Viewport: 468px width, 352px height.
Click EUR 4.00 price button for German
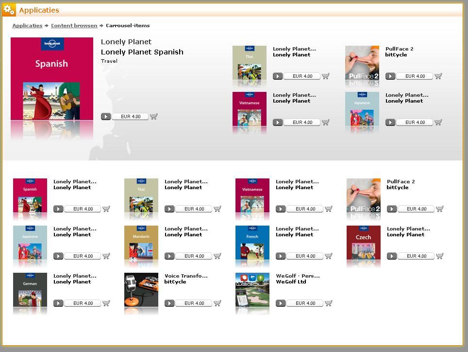pyautogui.click(x=83, y=303)
